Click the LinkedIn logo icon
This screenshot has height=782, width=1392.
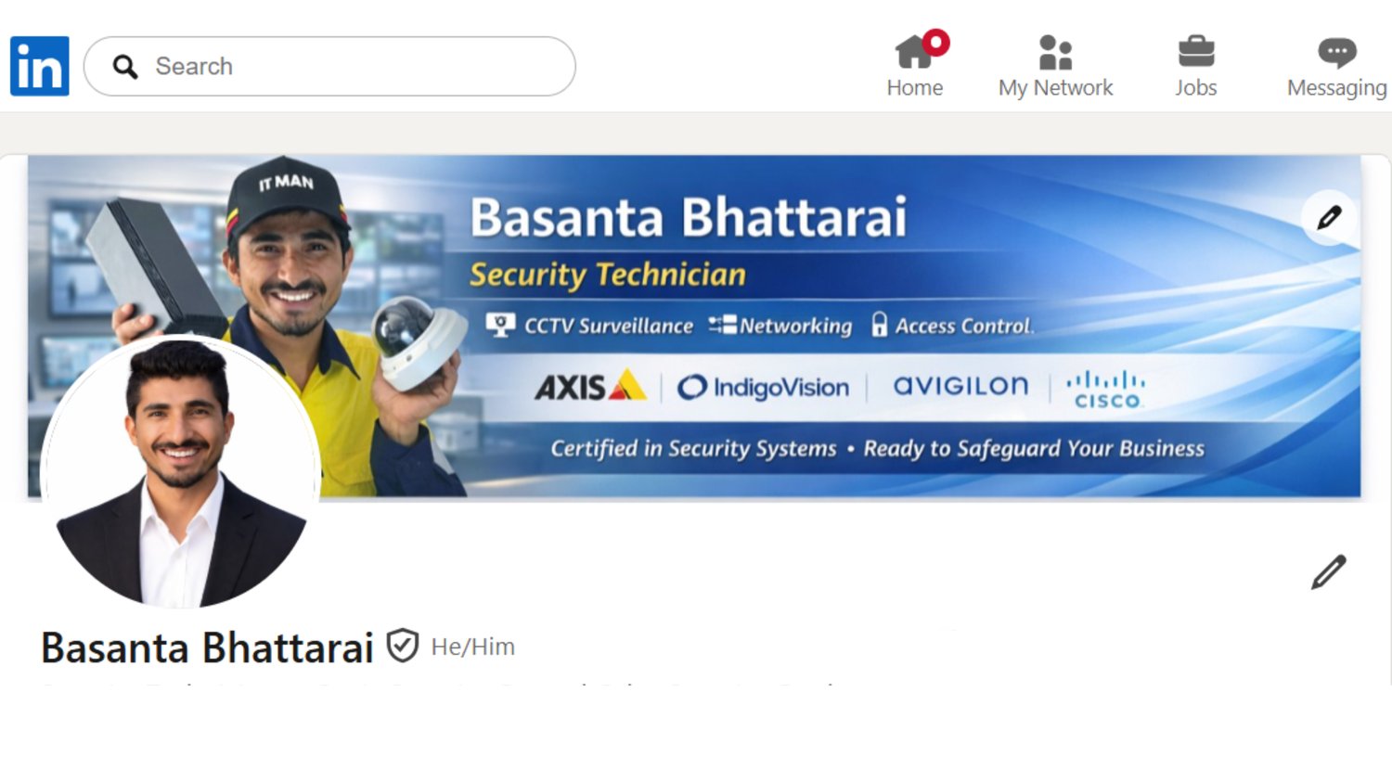[40, 66]
